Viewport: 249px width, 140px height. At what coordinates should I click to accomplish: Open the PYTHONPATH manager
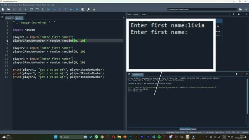(x=94, y=9)
